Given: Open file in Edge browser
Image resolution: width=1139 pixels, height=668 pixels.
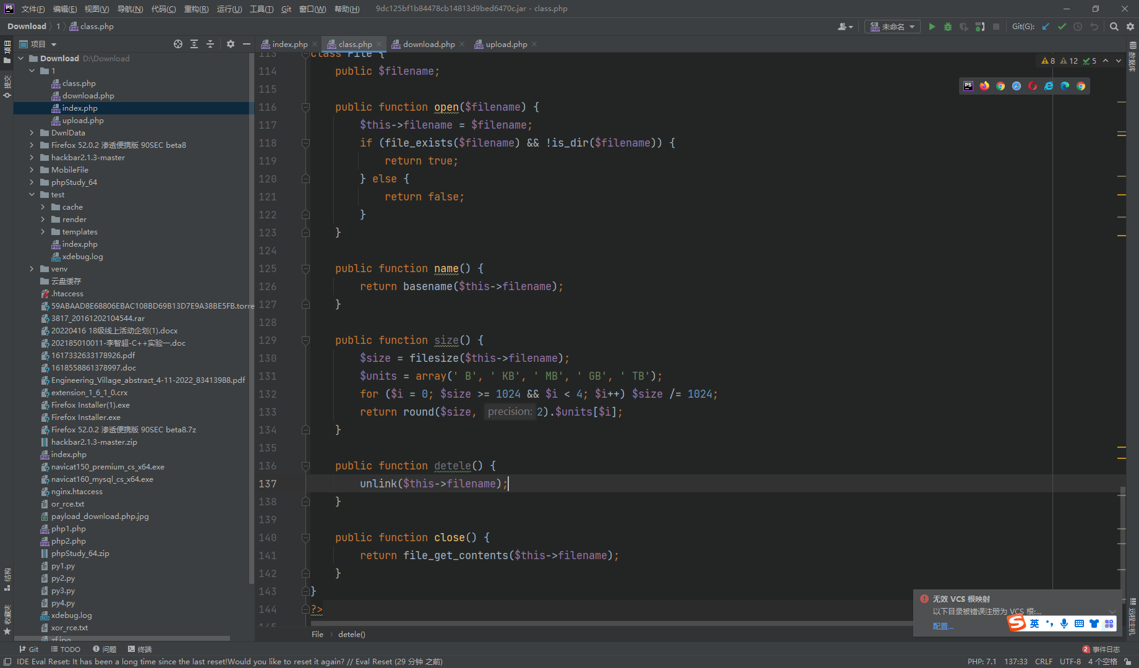Looking at the screenshot, I should 1065,86.
